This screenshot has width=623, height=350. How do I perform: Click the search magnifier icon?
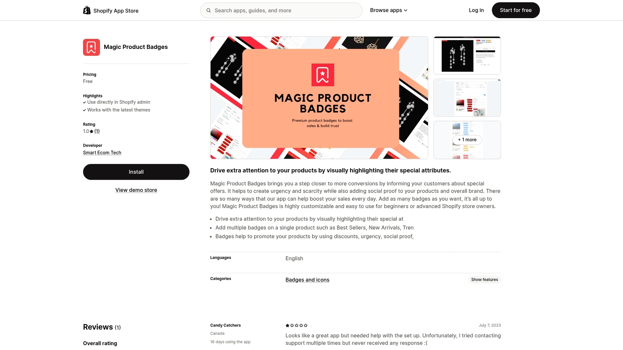pos(209,10)
